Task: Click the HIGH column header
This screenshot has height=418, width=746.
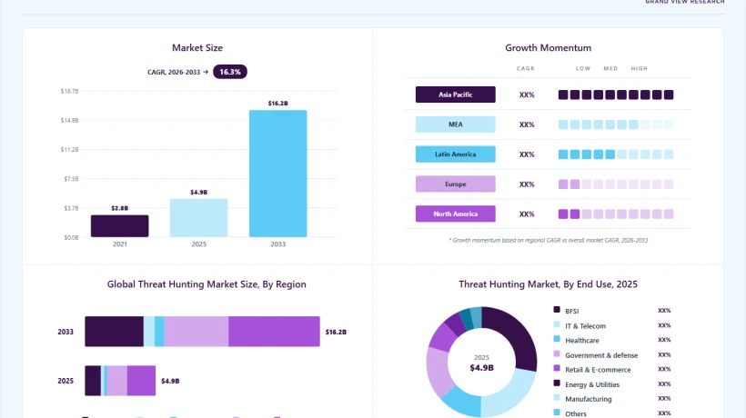Action: click(x=640, y=68)
